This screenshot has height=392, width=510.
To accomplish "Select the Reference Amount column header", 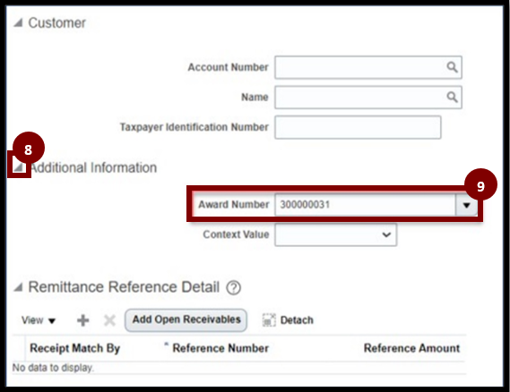I will (411, 348).
